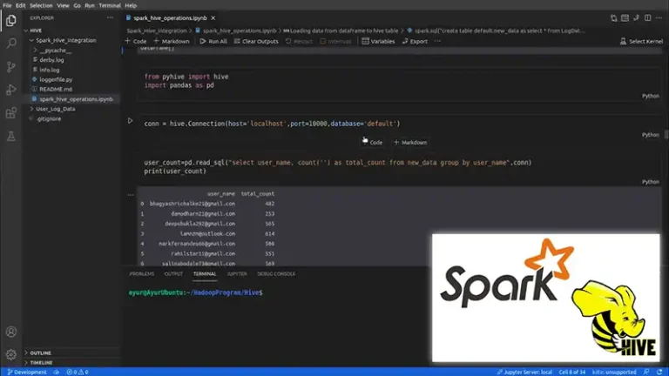Open .gitignore file
The image size is (669, 376).
71,118
